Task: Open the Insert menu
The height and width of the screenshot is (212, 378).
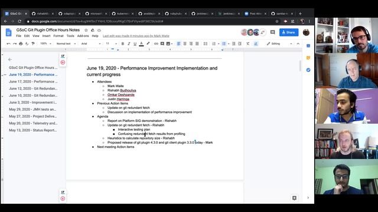Action: click(x=46, y=36)
